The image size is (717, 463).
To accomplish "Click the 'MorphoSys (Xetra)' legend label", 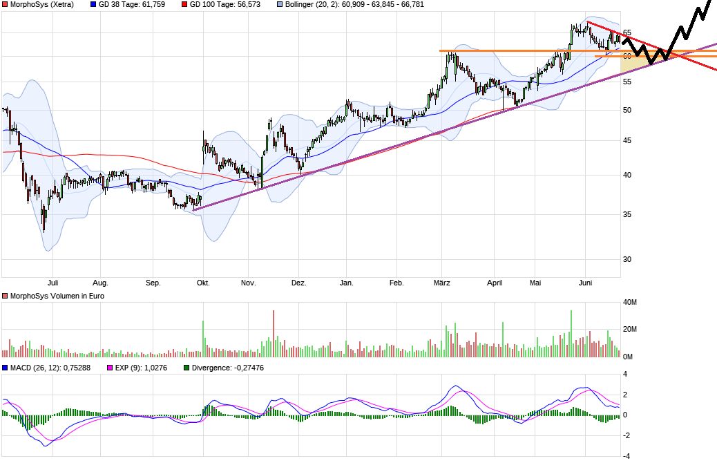I will [x=42, y=5].
